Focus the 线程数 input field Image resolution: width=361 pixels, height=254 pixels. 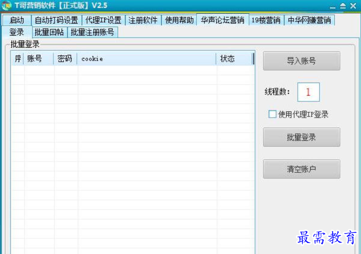tap(309, 92)
